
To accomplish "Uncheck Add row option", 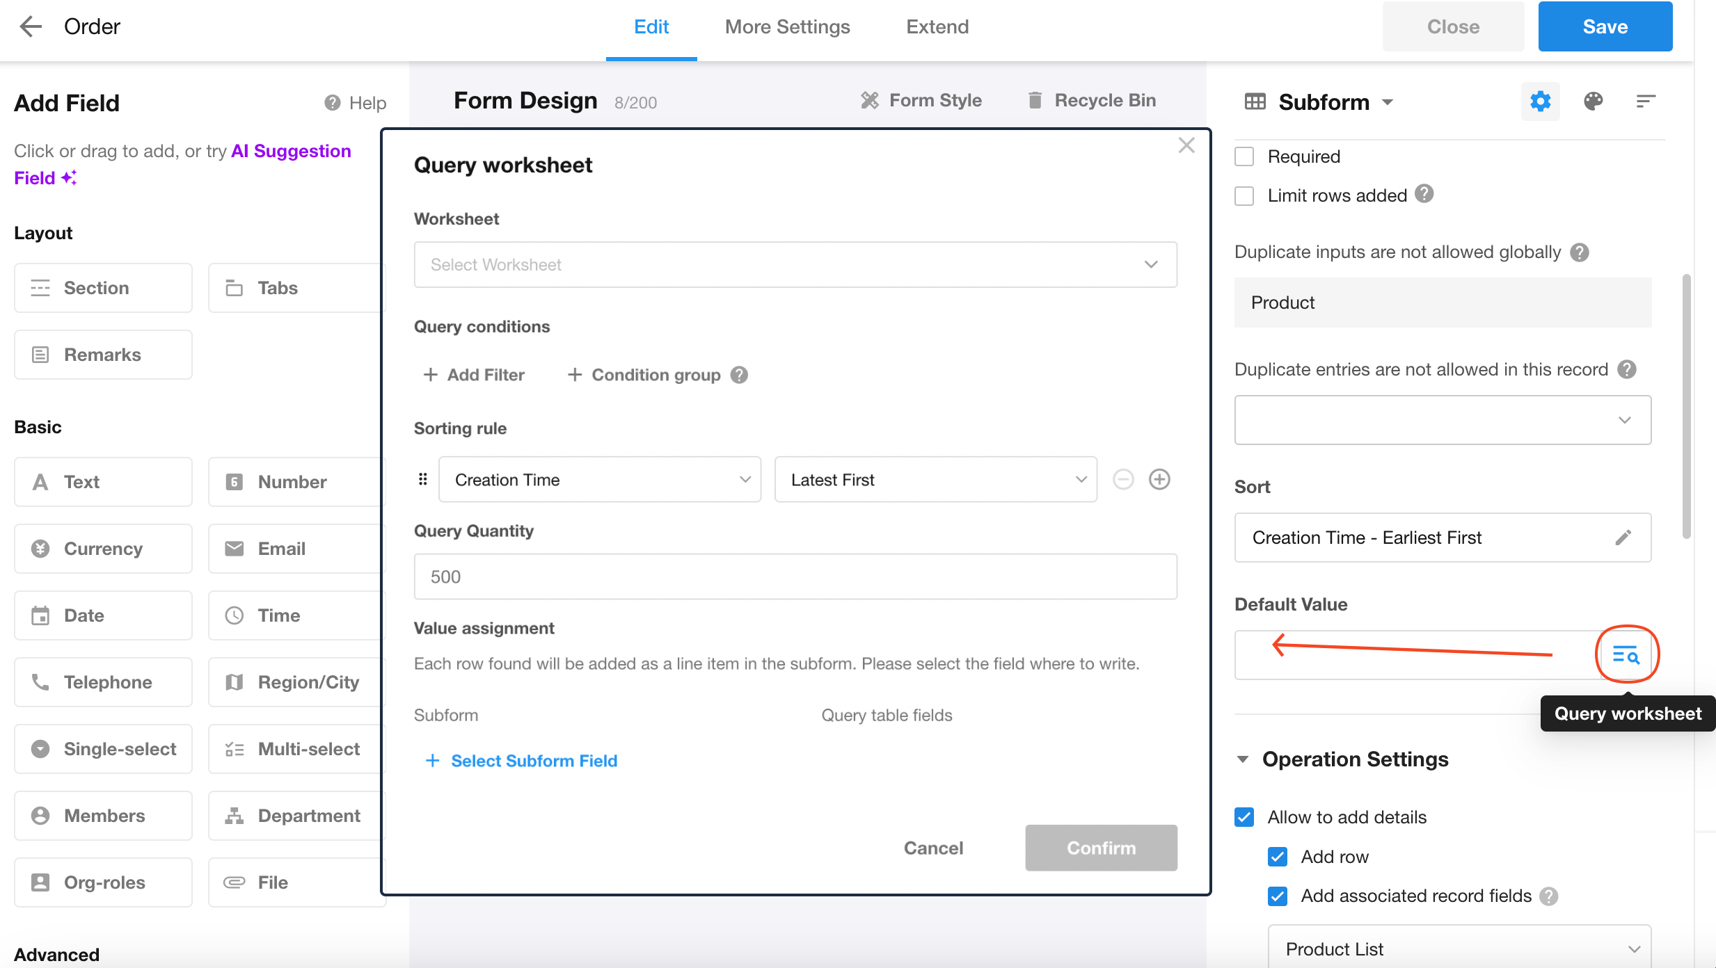I will 1278,857.
